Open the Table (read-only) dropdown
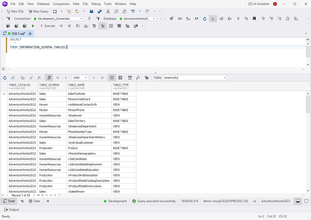Image resolution: width=311 pixels, height=220 pixels. click(195, 78)
